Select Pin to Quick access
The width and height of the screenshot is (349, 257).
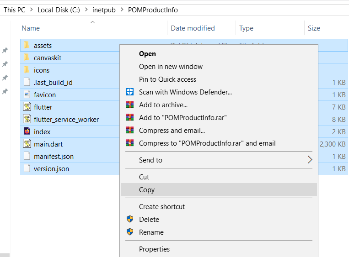pyautogui.click(x=219, y=79)
